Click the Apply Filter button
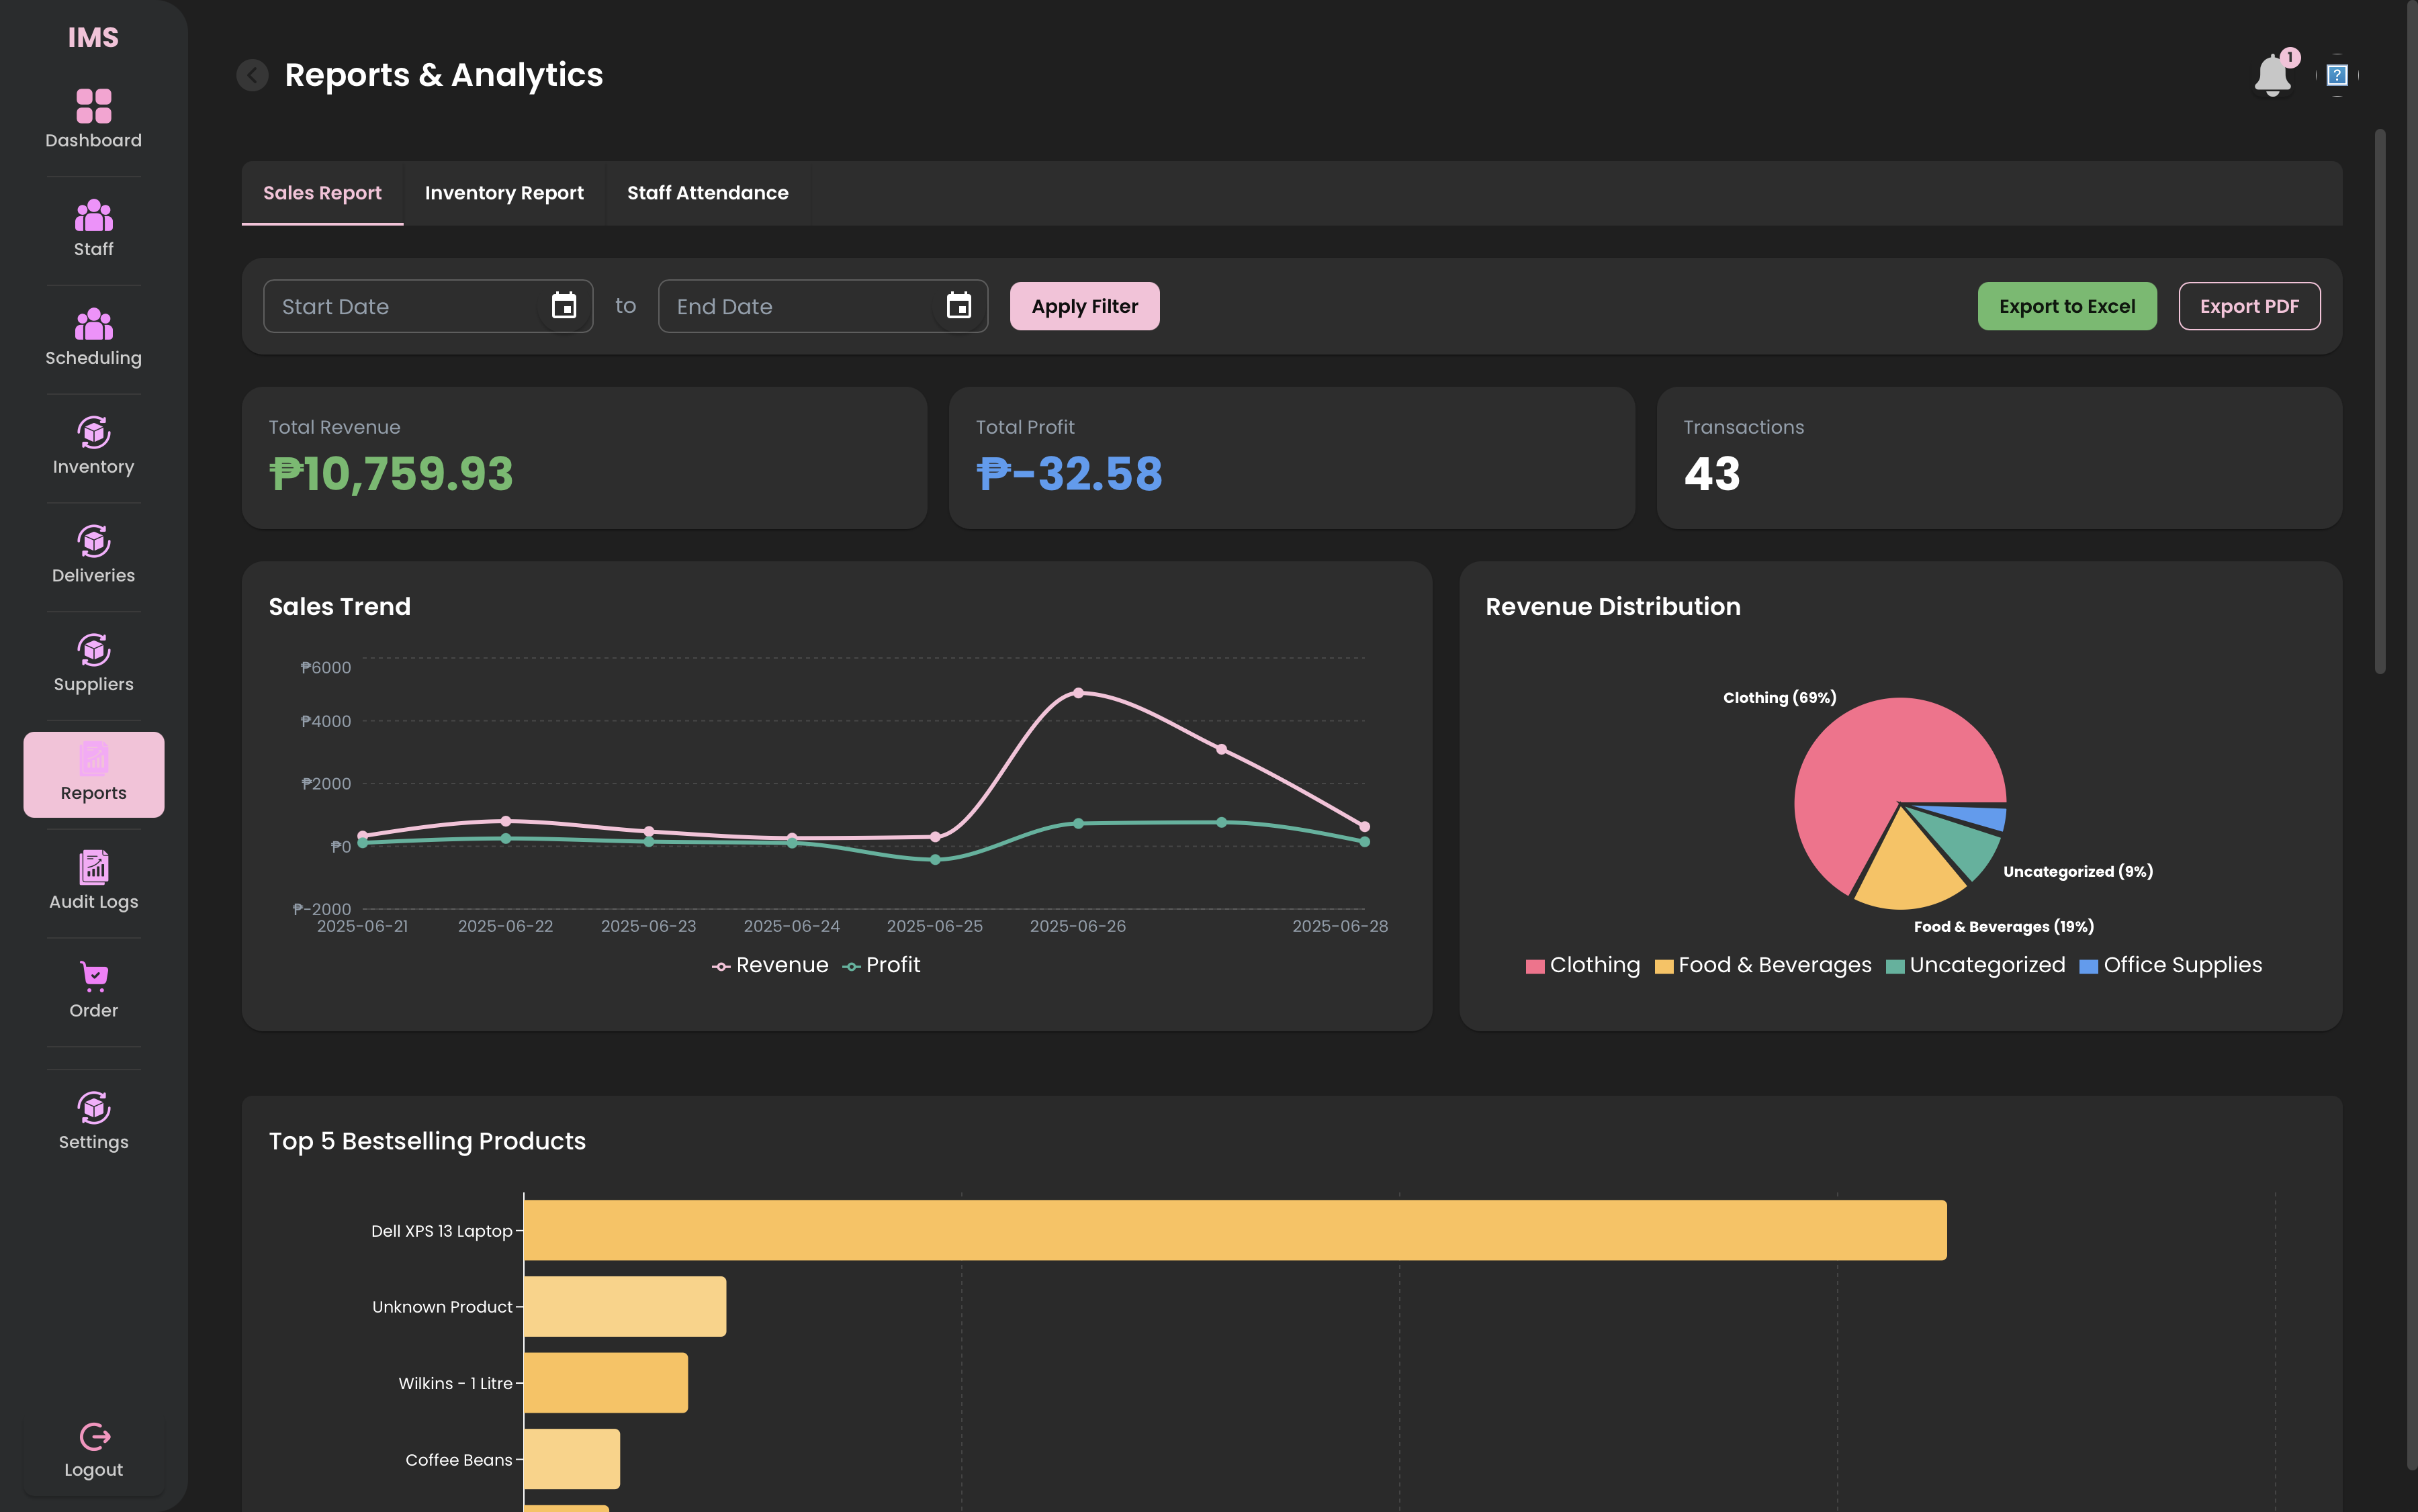The width and height of the screenshot is (2418, 1512). 1085,306
